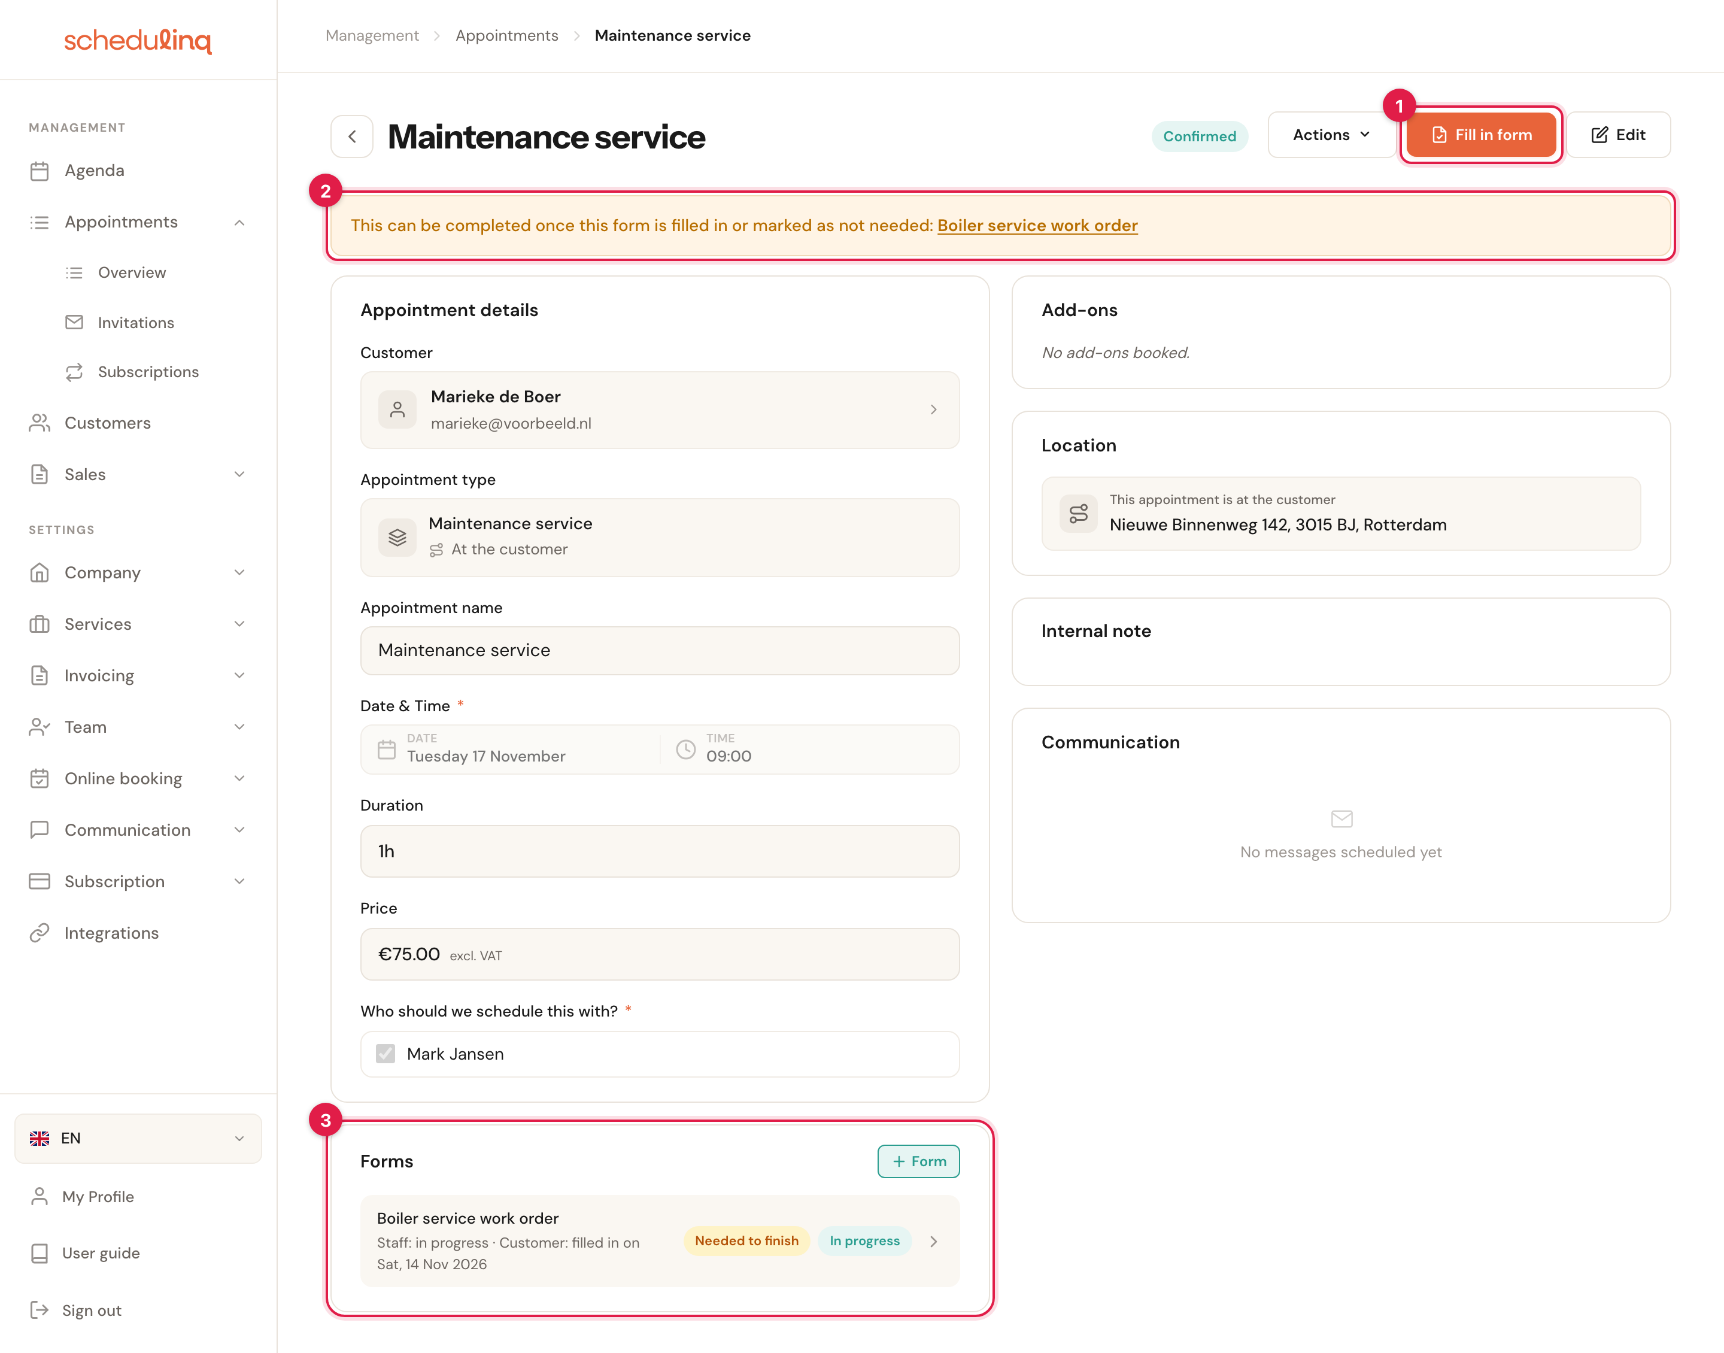Screen dimensions: 1724x1353
Task: Go to Appointments breadcrumb
Action: click(x=507, y=36)
